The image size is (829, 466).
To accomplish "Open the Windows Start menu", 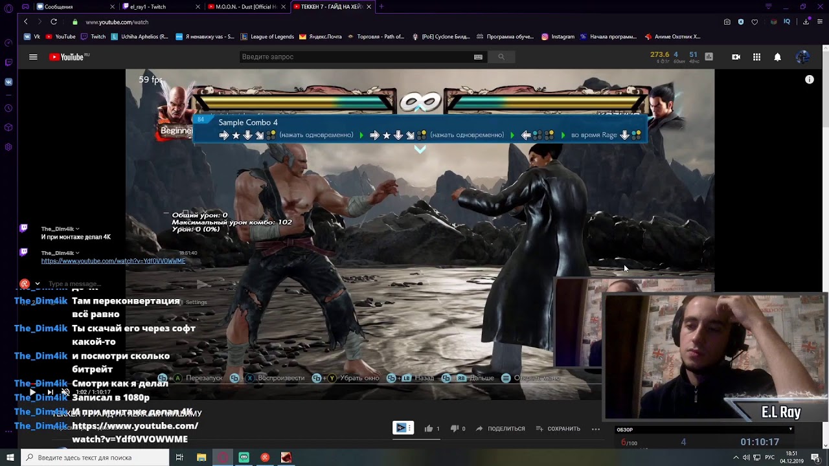I will (x=10, y=458).
